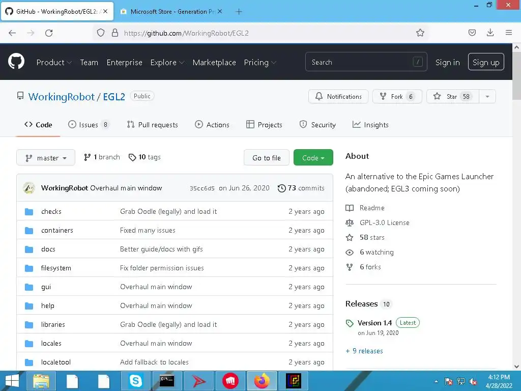Bookmark this page with the star icon
Image resolution: width=521 pixels, height=391 pixels.
point(420,33)
